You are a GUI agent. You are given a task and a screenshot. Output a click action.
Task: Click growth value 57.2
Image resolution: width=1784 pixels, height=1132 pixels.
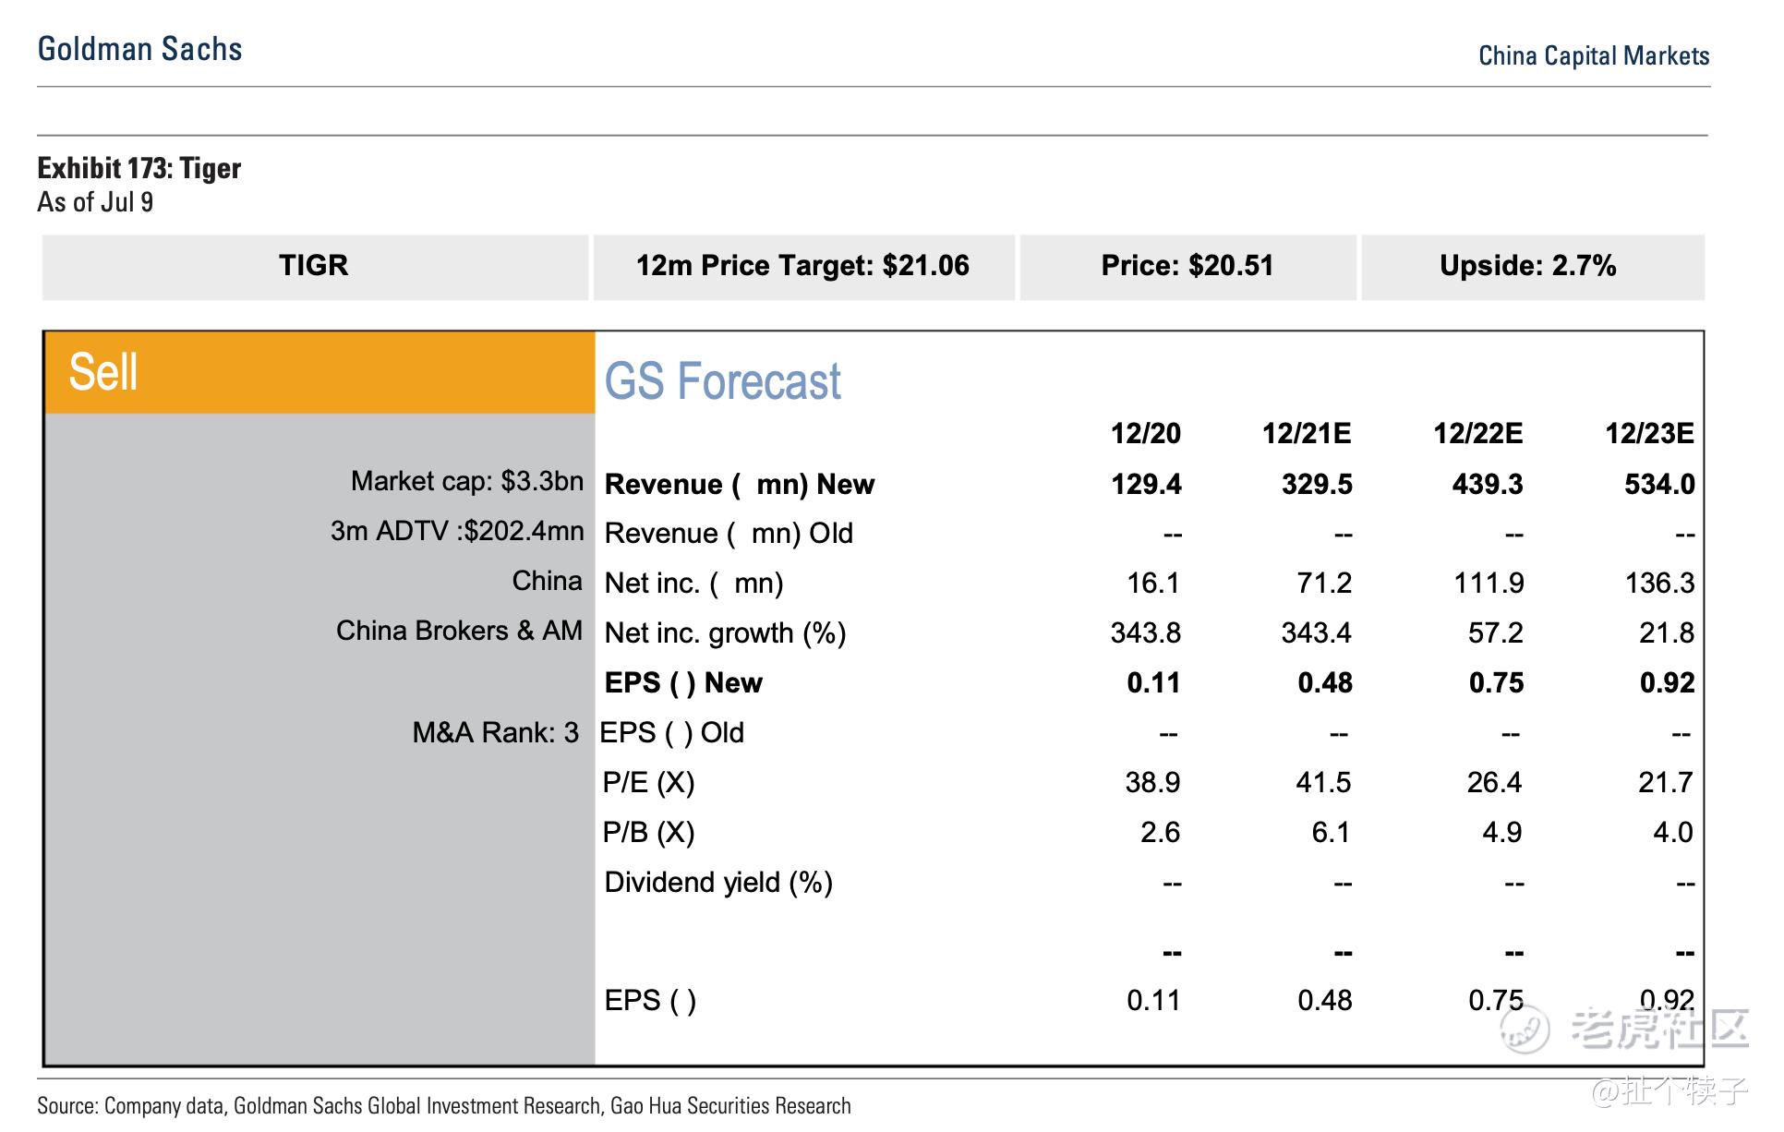(1496, 633)
